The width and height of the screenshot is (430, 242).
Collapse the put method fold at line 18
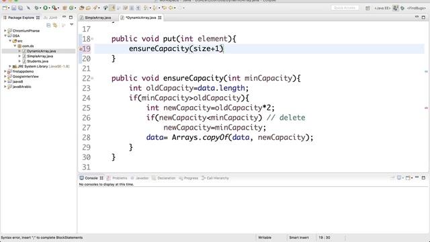click(93, 39)
